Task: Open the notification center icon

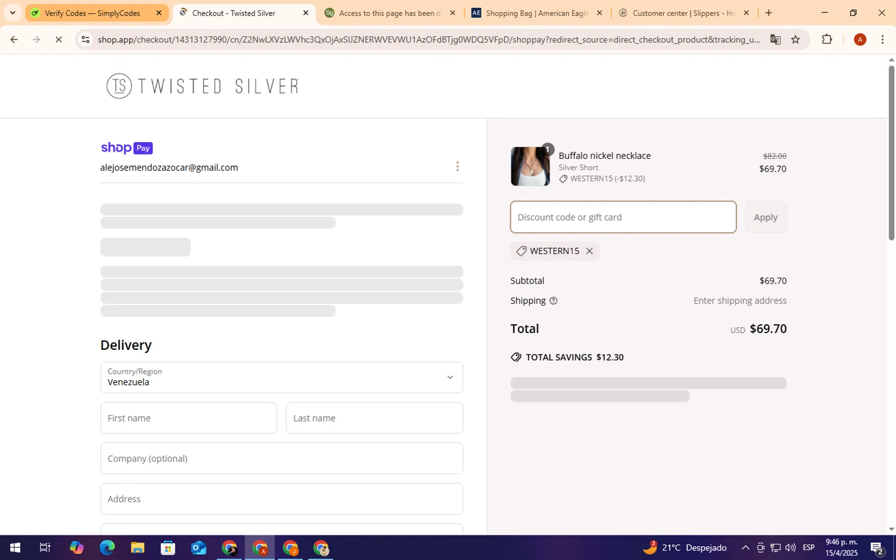Action: tap(877, 548)
